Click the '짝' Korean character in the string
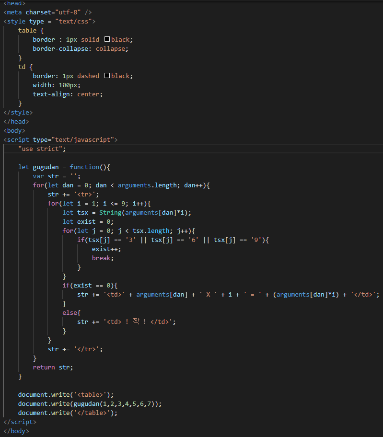 (136, 322)
